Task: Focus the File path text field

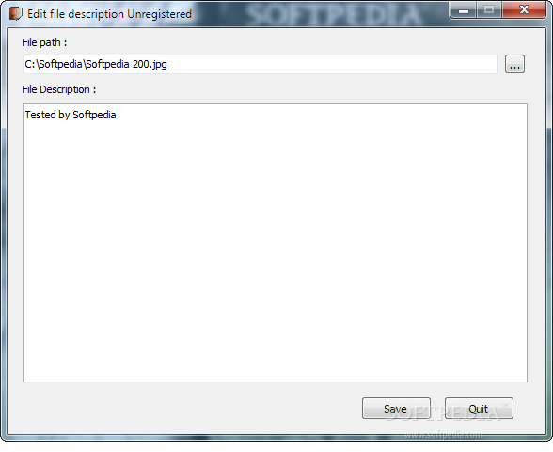Action: pyautogui.click(x=260, y=64)
